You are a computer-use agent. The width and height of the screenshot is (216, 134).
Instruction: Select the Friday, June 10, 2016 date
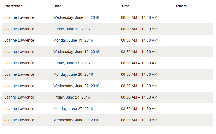pos(71,29)
